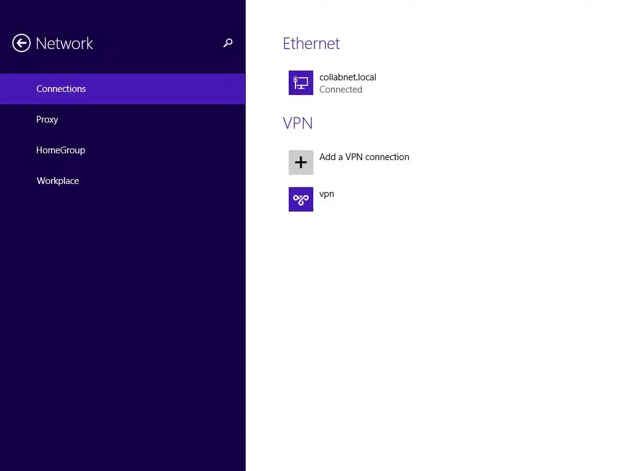
Task: Click the back arrow beside Network
Action: (21, 43)
